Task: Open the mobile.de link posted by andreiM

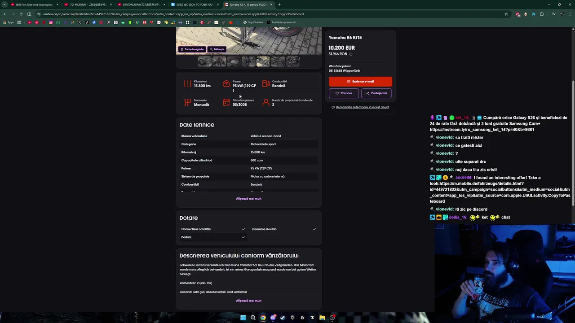Action: tap(500, 192)
